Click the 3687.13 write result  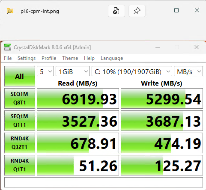point(162,121)
